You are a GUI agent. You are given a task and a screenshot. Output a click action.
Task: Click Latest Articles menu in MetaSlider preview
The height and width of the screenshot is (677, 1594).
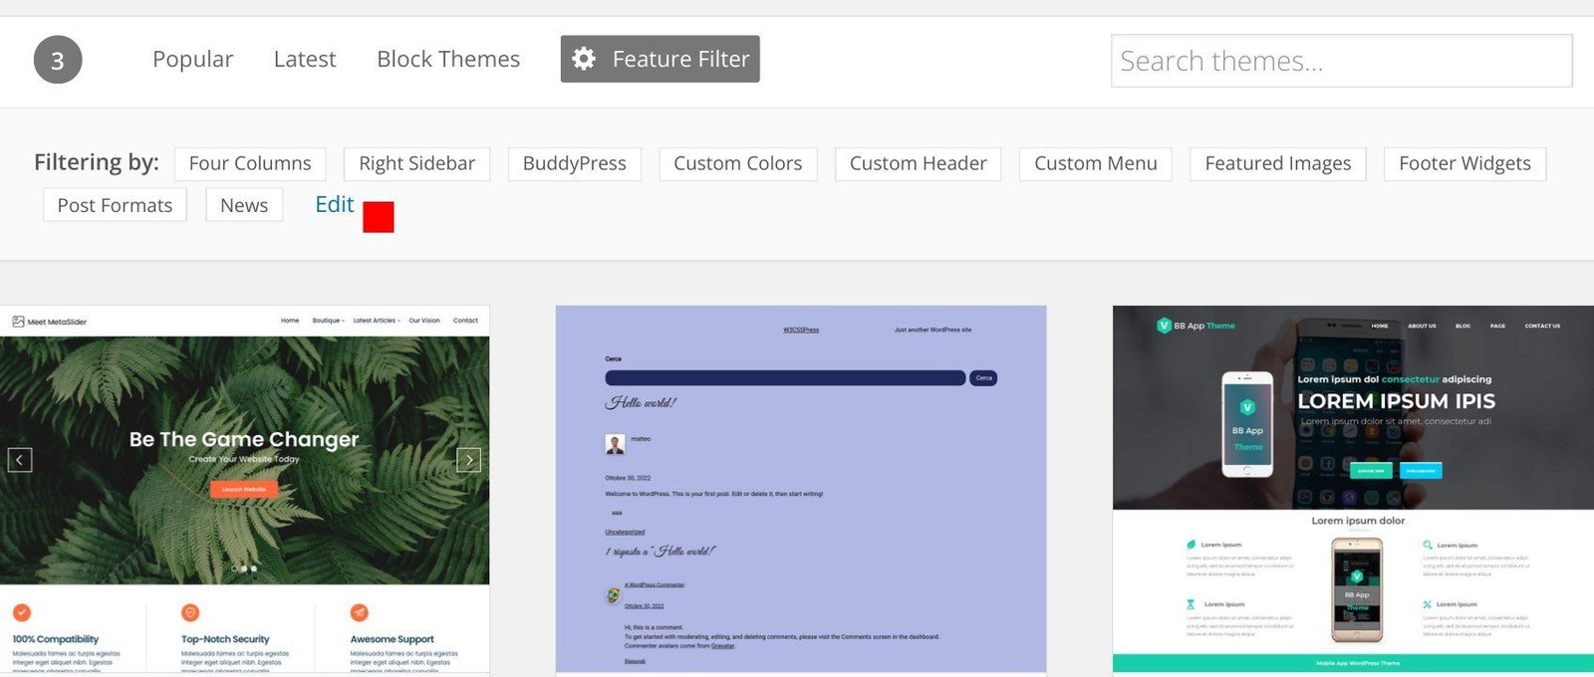point(377,321)
